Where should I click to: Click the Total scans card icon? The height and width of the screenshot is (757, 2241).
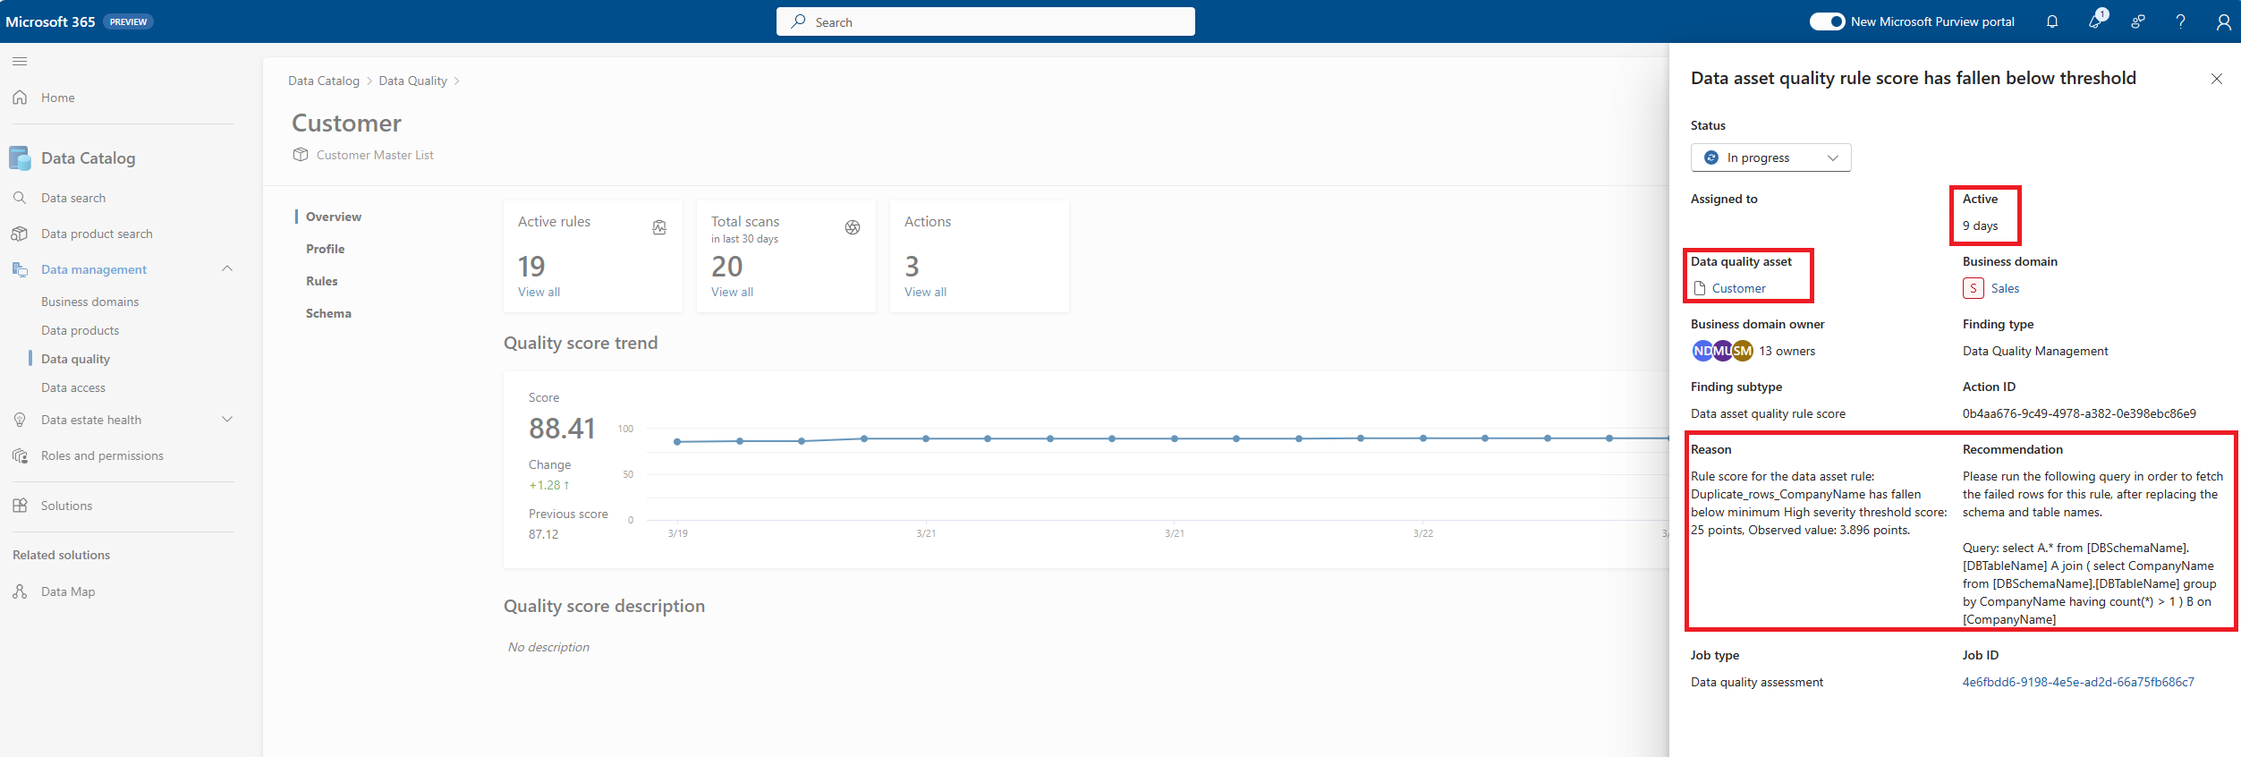point(853,227)
